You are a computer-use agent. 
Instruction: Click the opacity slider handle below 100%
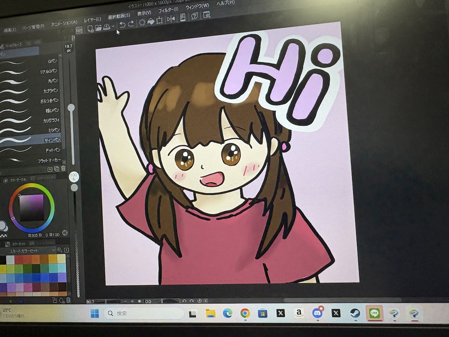pyautogui.click(x=74, y=187)
